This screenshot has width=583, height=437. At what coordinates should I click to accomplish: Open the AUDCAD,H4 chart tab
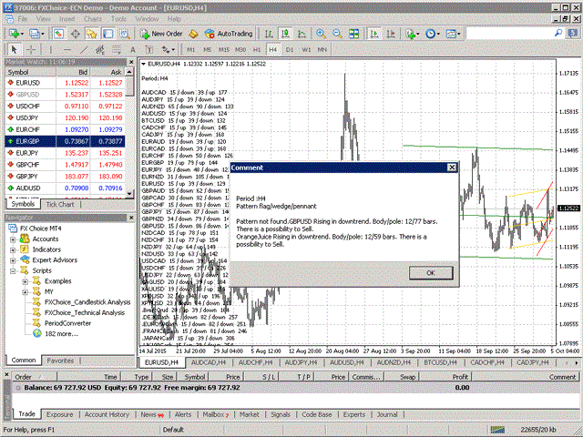[x=209, y=362]
